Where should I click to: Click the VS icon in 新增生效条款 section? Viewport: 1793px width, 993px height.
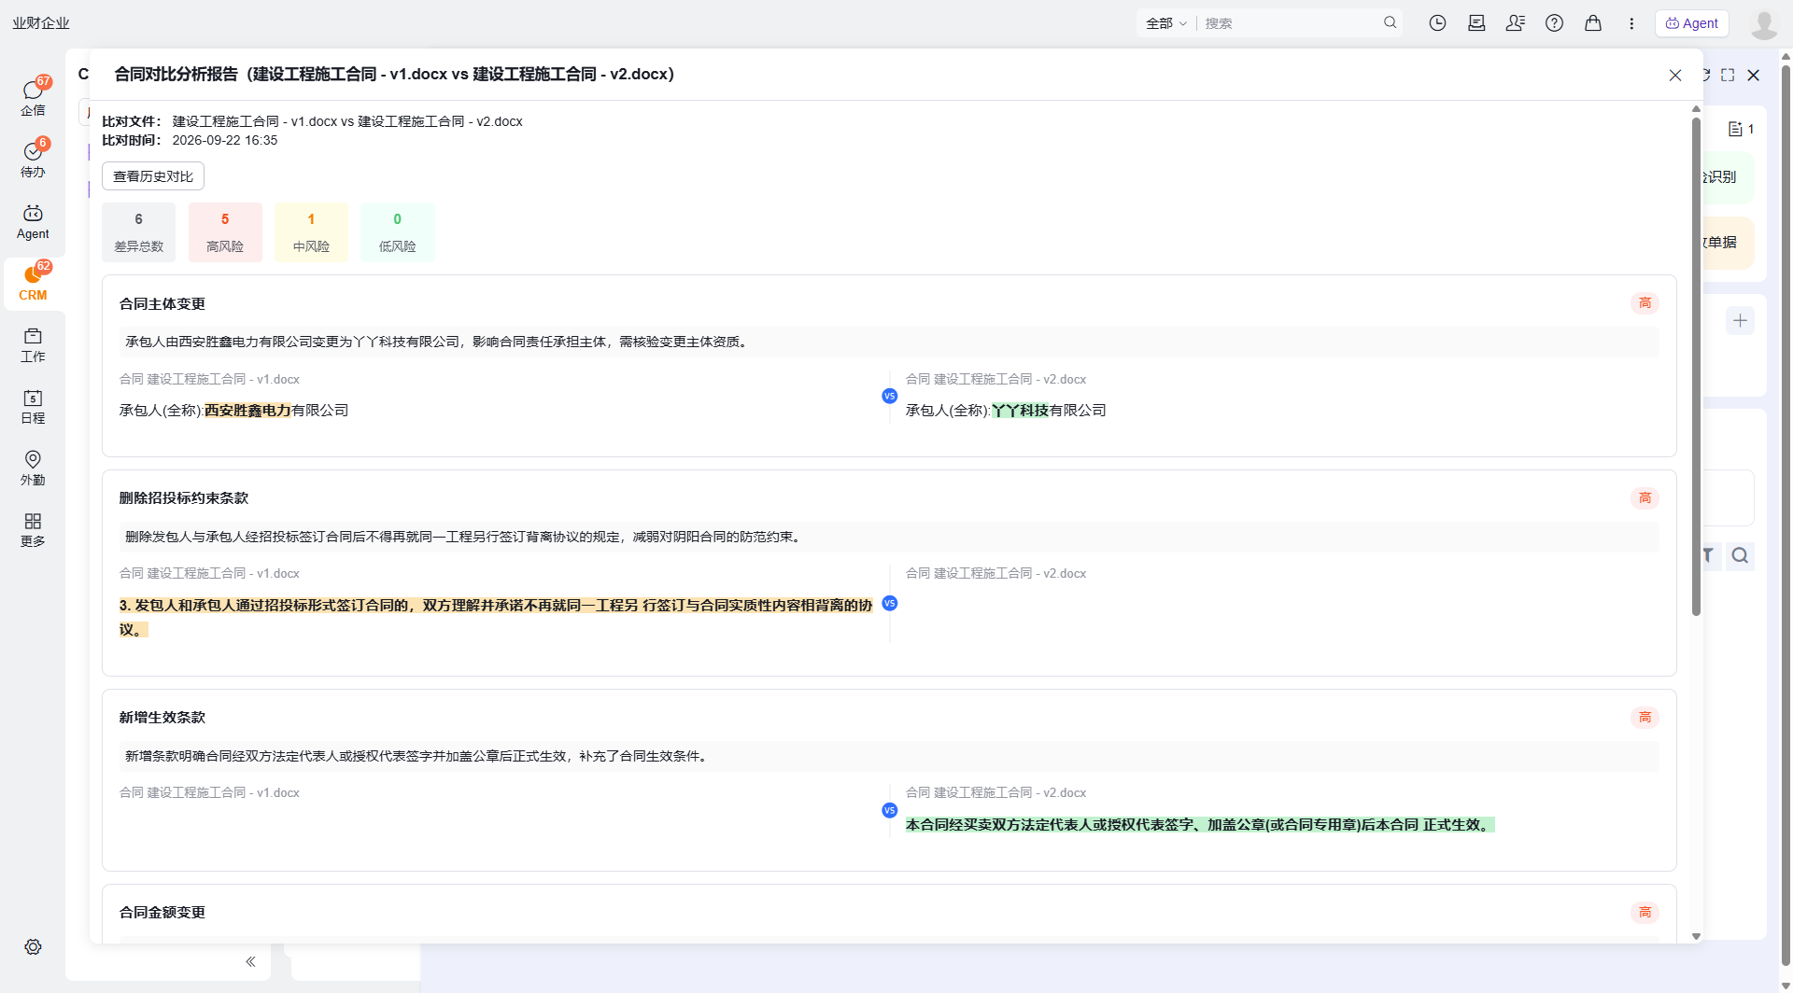click(x=889, y=810)
